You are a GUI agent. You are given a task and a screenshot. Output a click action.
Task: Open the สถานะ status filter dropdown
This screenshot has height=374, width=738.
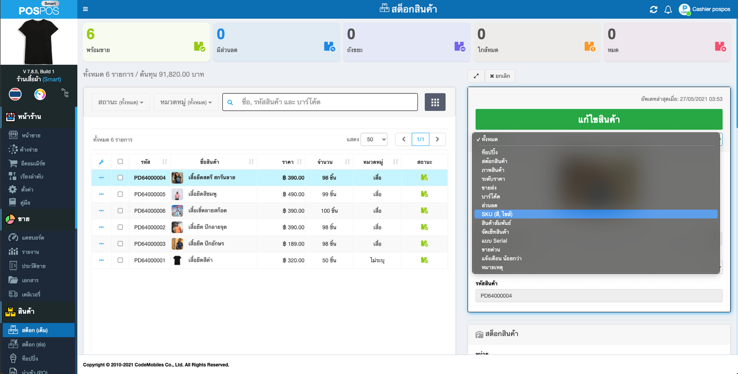120,102
